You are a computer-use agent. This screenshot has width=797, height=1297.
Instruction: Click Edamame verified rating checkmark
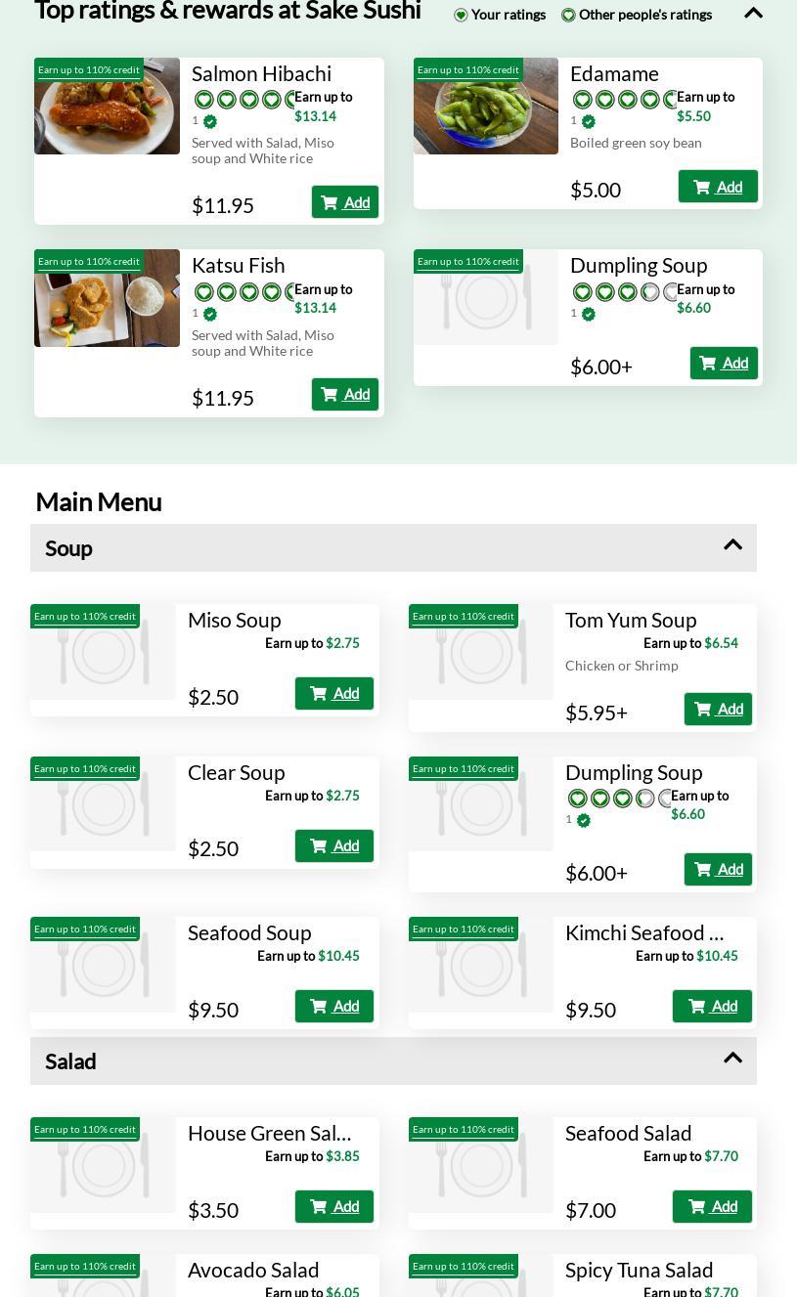(x=589, y=122)
